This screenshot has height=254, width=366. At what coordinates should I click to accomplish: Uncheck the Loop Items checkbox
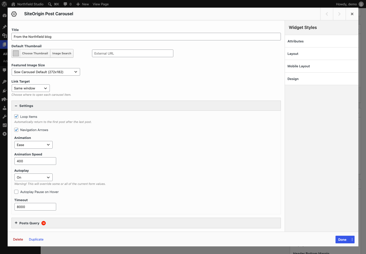[x=16, y=116]
